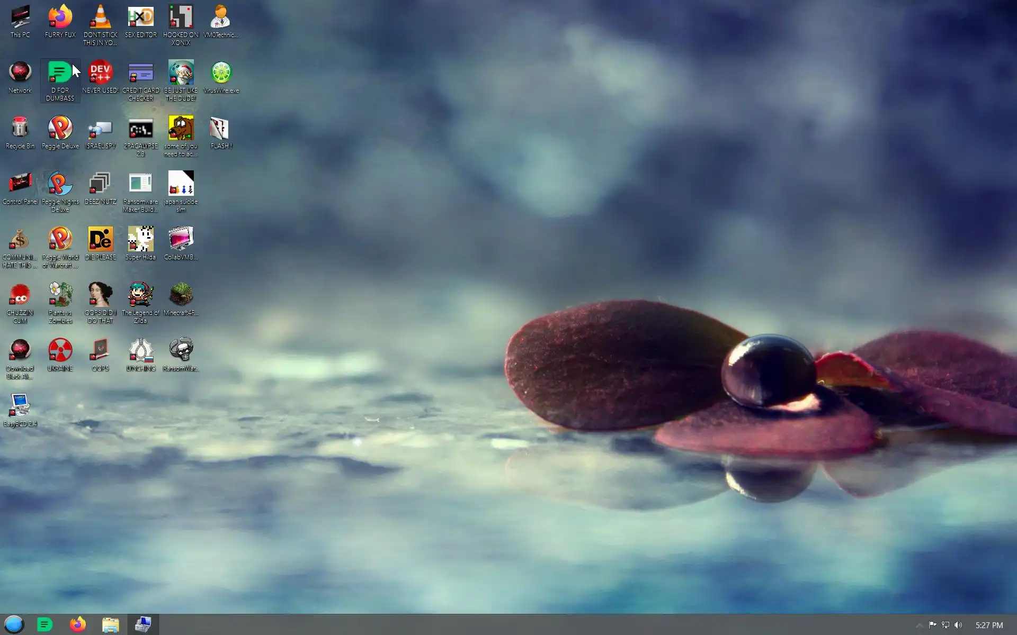This screenshot has height=635, width=1017.
Task: Select the FLASH! desktop shortcut
Action: pos(221,129)
